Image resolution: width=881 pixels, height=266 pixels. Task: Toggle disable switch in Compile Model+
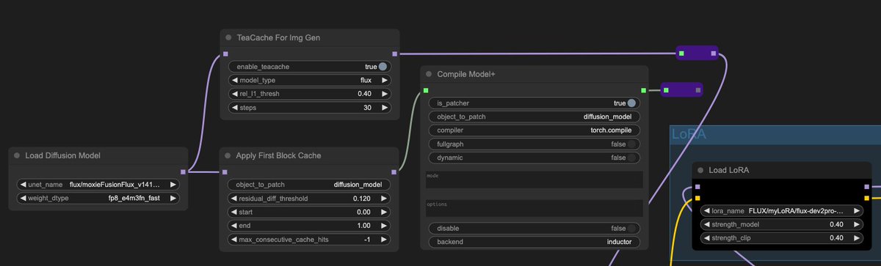[x=631, y=228]
